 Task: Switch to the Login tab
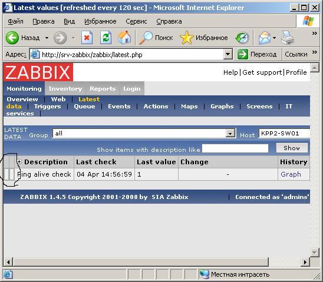(x=132, y=89)
